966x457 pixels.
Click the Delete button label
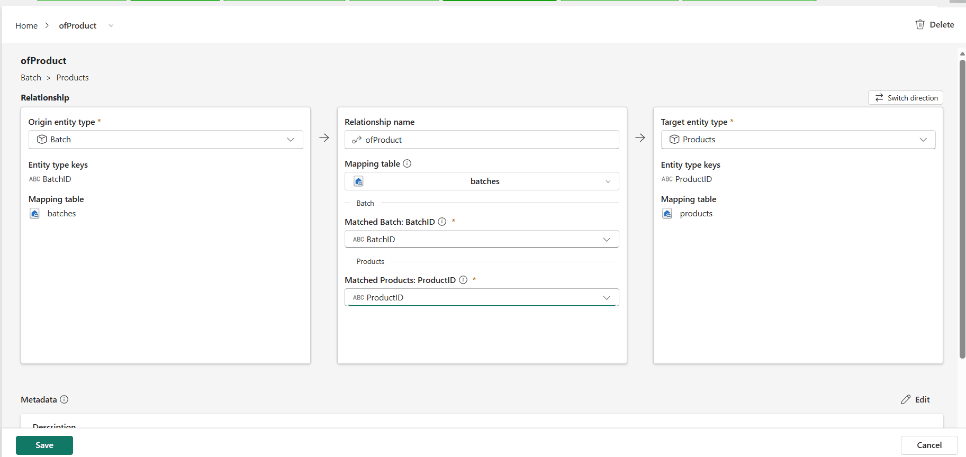click(942, 25)
